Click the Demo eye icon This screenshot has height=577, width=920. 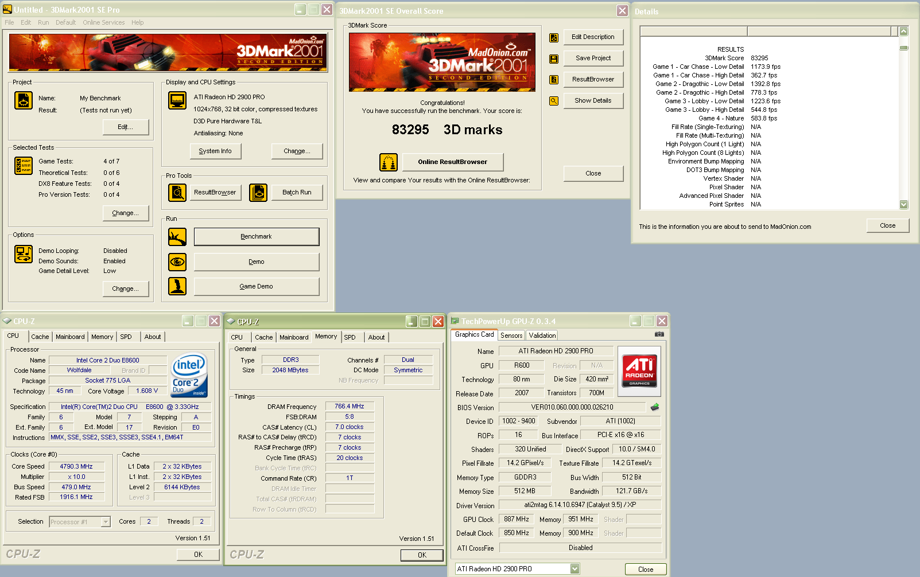coord(177,262)
